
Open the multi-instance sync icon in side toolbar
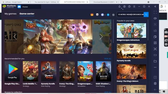coord(155,37)
